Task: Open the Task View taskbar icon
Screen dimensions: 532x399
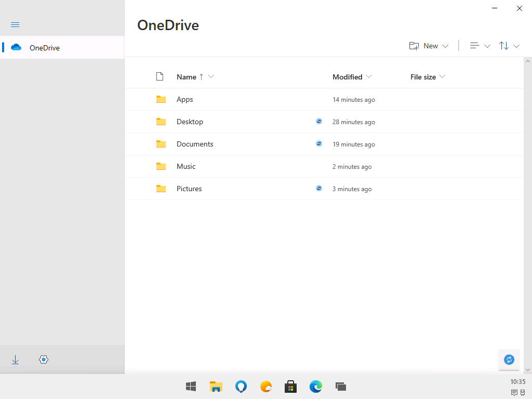Action: 341,387
